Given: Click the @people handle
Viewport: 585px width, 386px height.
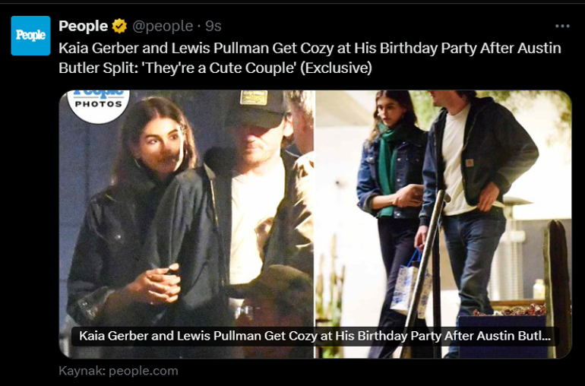Looking at the screenshot, I should [163, 27].
